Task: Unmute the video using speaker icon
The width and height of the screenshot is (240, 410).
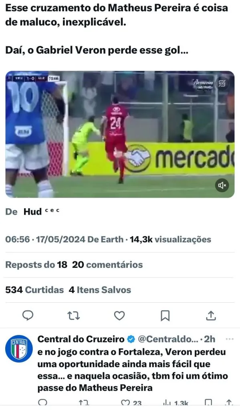Action: pos(222,185)
